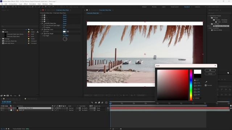Image resolution: width=232 pixels, height=130 pixels.
Task: Click the Delete trash icon in Project panel
Action: 19,95
